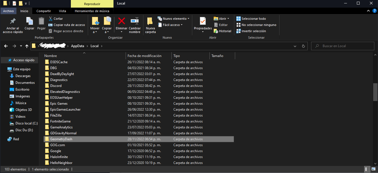Click the Buscar en Local search box
The width and height of the screenshot is (378, 173).
click(342, 46)
